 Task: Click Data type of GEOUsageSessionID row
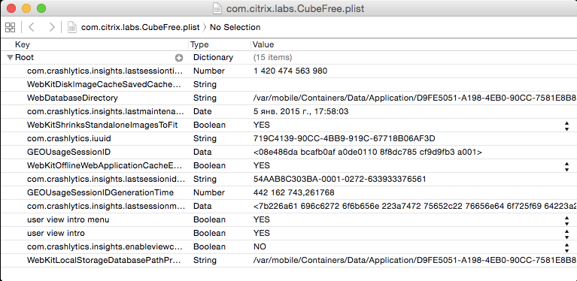(202, 152)
